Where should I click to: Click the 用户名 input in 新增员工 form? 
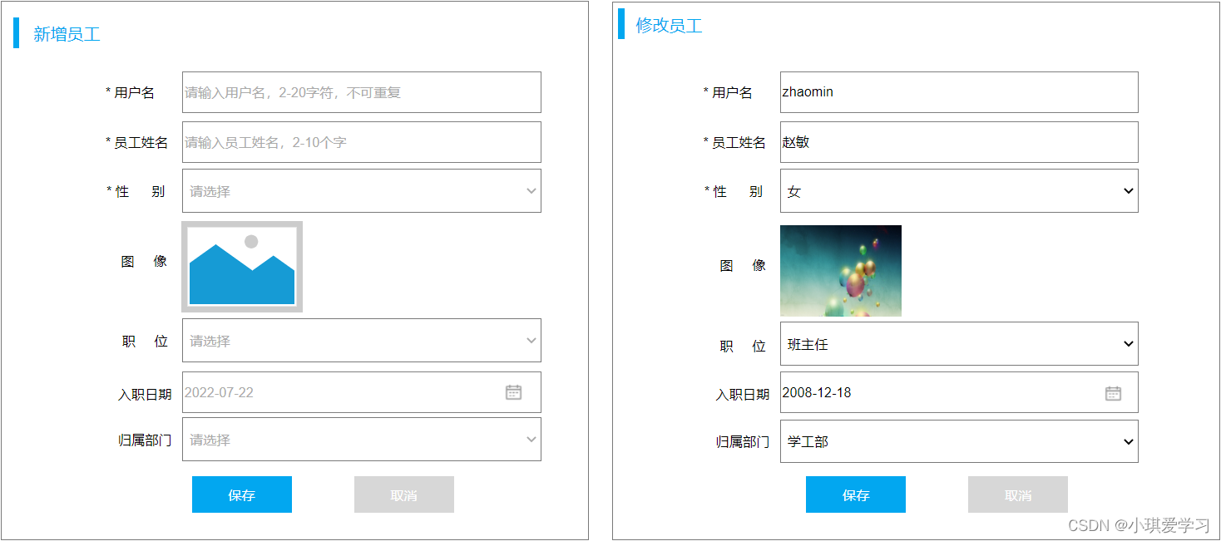pos(361,91)
